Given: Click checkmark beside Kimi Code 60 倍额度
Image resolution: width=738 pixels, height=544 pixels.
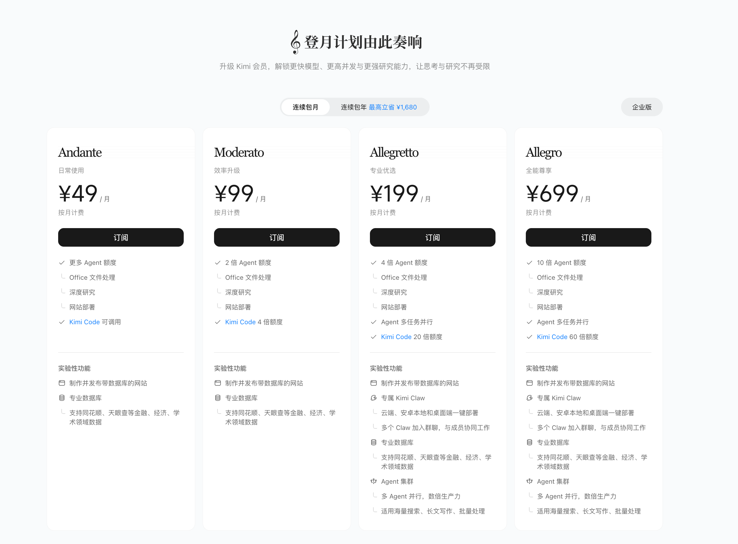Looking at the screenshot, I should point(529,337).
